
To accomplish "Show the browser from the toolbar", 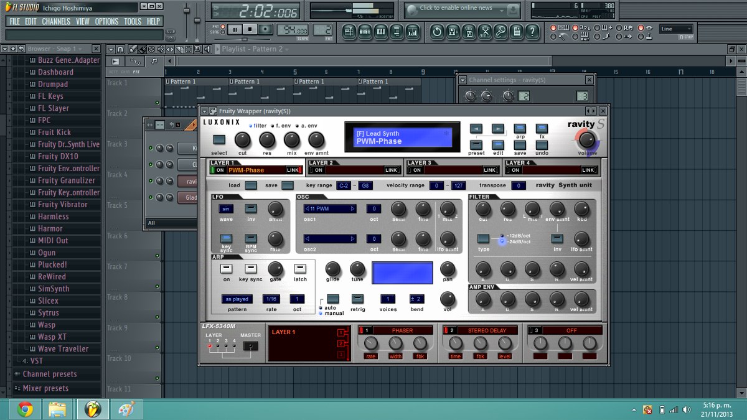I will [x=397, y=31].
